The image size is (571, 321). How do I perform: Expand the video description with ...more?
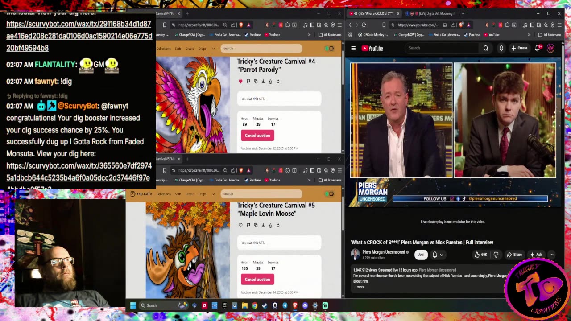coord(359,287)
